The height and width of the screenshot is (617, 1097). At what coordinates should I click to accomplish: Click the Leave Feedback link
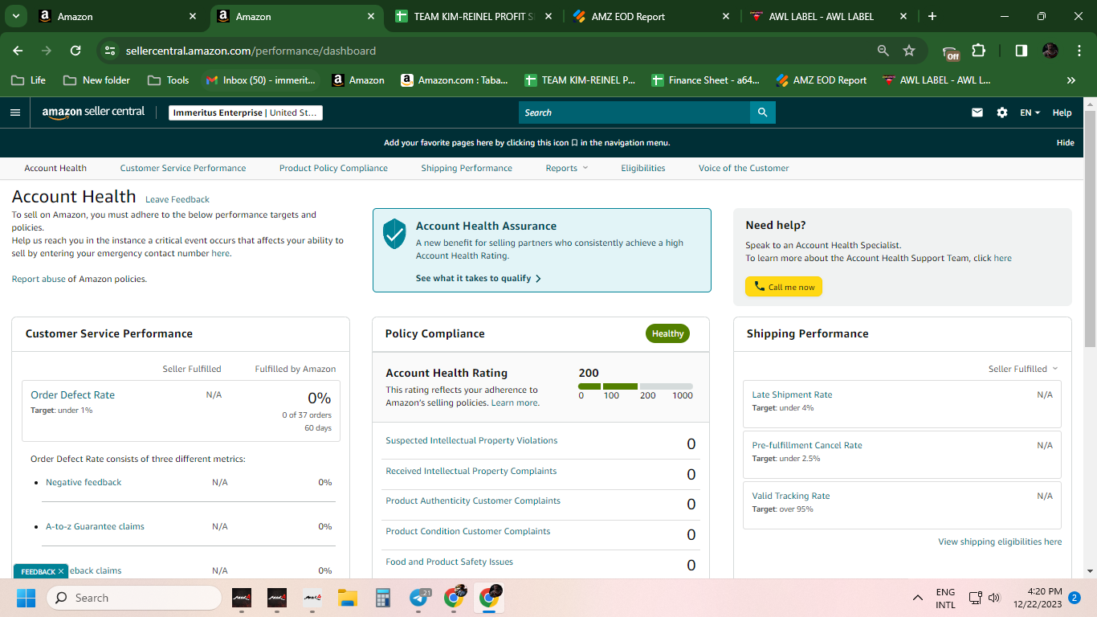(x=177, y=199)
